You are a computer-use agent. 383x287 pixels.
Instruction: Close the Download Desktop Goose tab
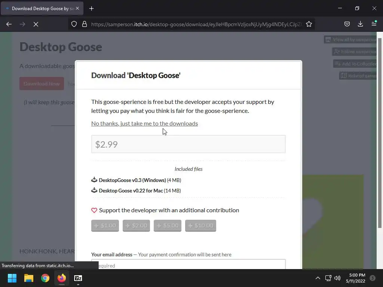click(77, 8)
